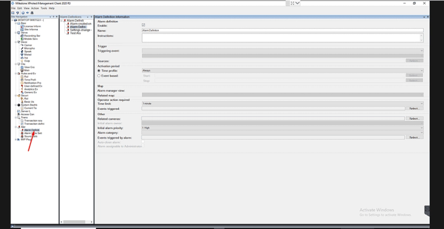The height and width of the screenshot is (229, 444).
Task: Click the binoculars search toolbar icon
Action: pyautogui.click(x=32, y=13)
